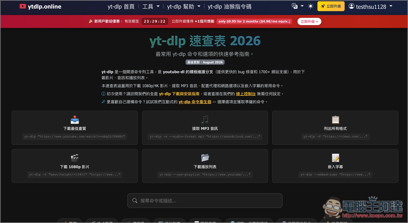The height and width of the screenshot is (223, 408).
Task: Click the yt-dlp --embed-subs command code
Action: [x=335, y=174]
